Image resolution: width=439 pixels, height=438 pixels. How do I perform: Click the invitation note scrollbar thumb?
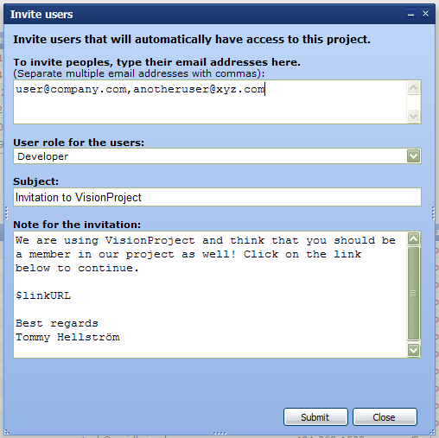(414, 294)
